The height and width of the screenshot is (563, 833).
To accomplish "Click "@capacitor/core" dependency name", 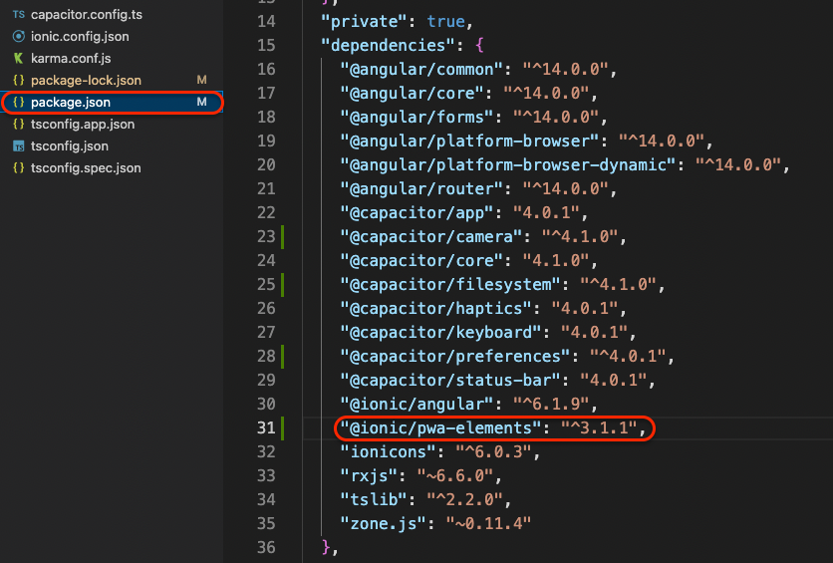I will pyautogui.click(x=421, y=260).
